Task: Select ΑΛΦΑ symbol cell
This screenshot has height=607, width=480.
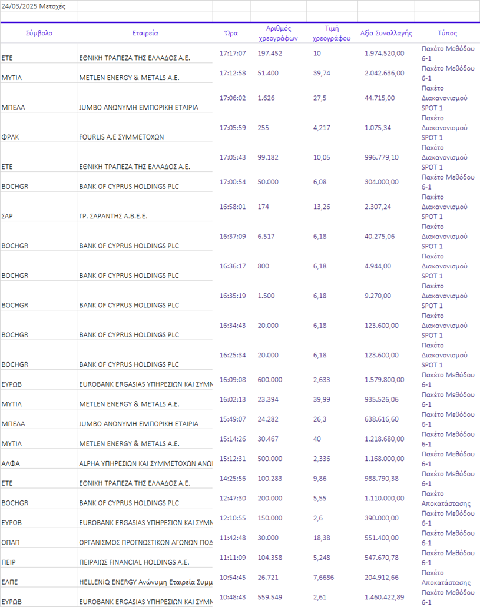Action: tap(11, 463)
